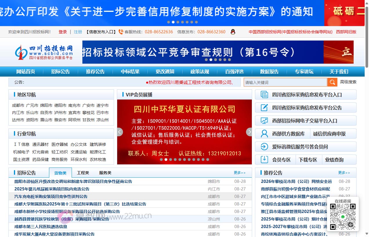Click the document icon beside 四川省招标采购信息发布平台入口
Screen dimensions: 369x237
(264, 94)
